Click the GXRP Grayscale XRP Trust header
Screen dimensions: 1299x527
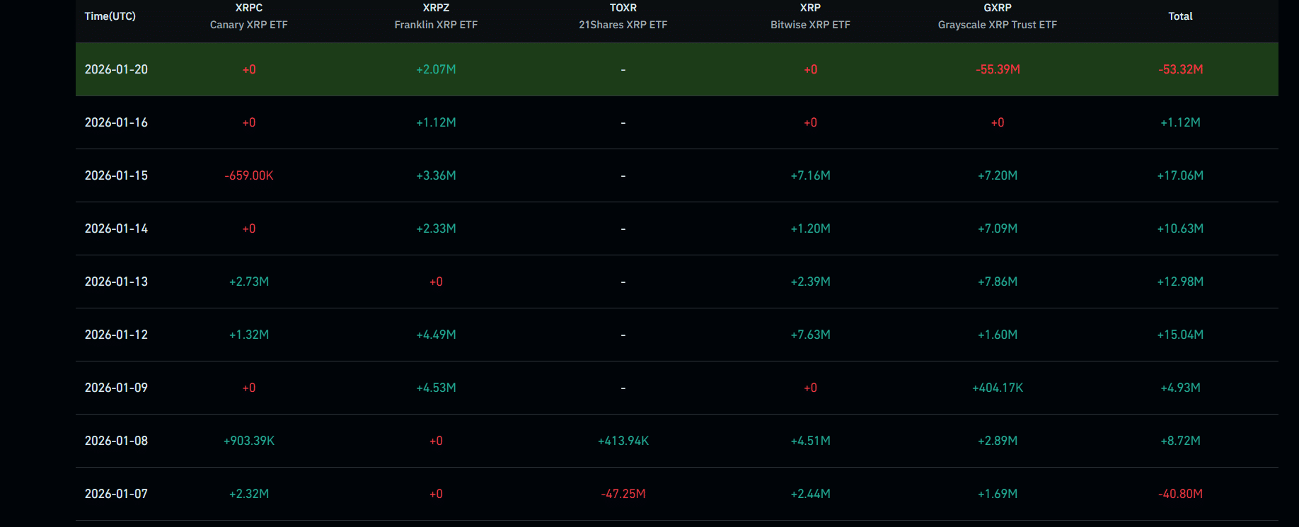997,16
